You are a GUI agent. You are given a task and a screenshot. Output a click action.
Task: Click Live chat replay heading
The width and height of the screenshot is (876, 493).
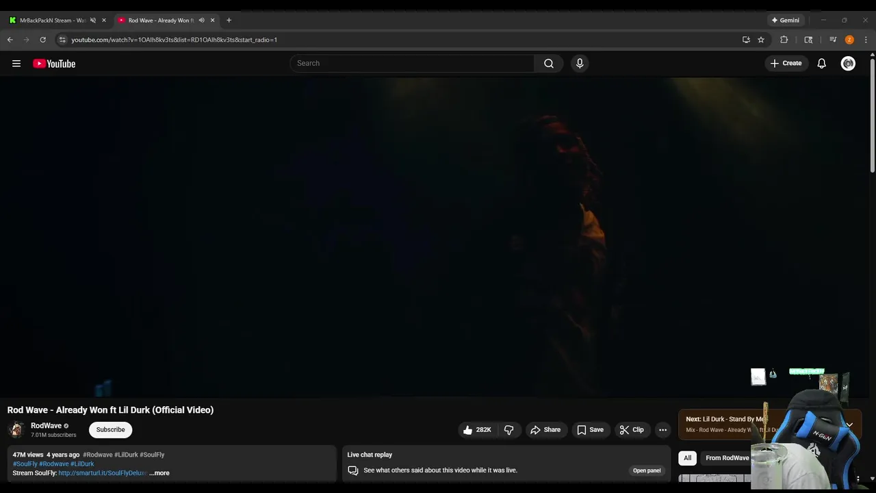(370, 455)
